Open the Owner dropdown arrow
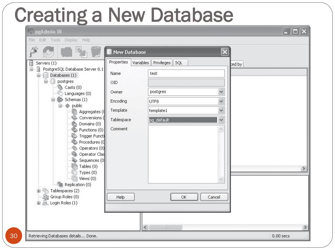This screenshot has width=335, height=251. (x=221, y=92)
